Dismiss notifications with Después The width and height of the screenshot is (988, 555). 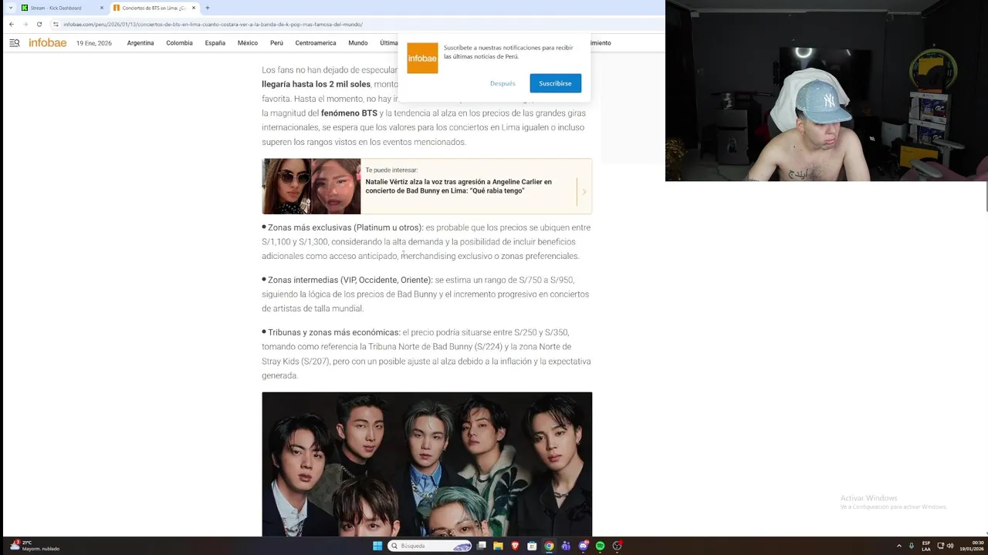[x=502, y=83]
